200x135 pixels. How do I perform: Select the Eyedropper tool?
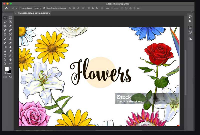10,26
